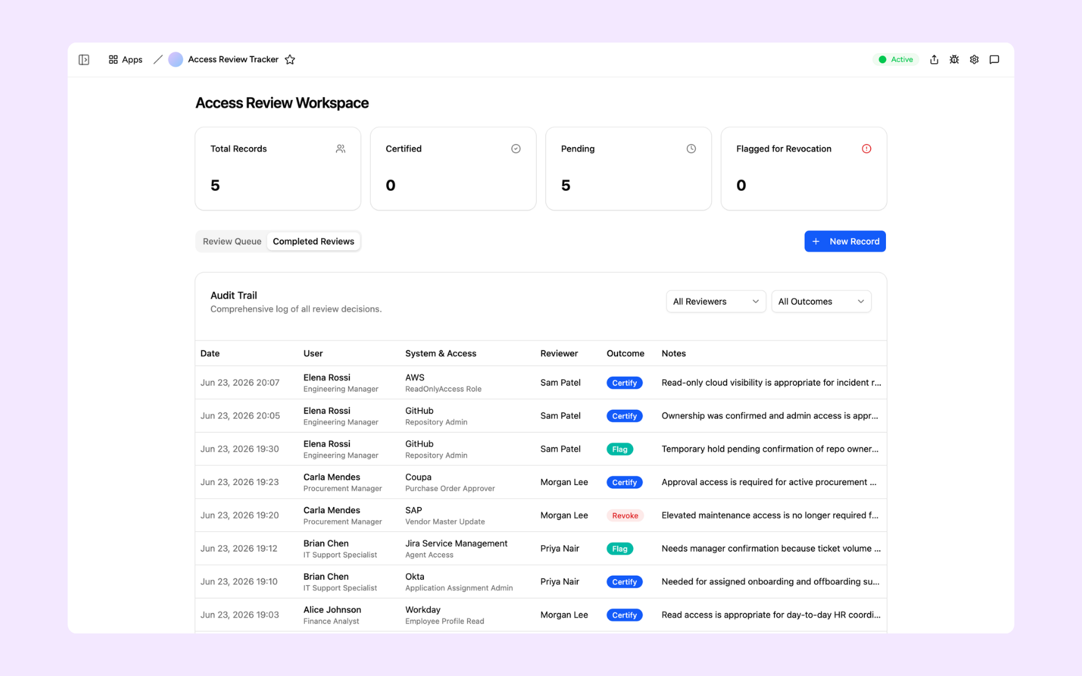Click the Flag badge in Jira Service Management row

pyautogui.click(x=620, y=549)
